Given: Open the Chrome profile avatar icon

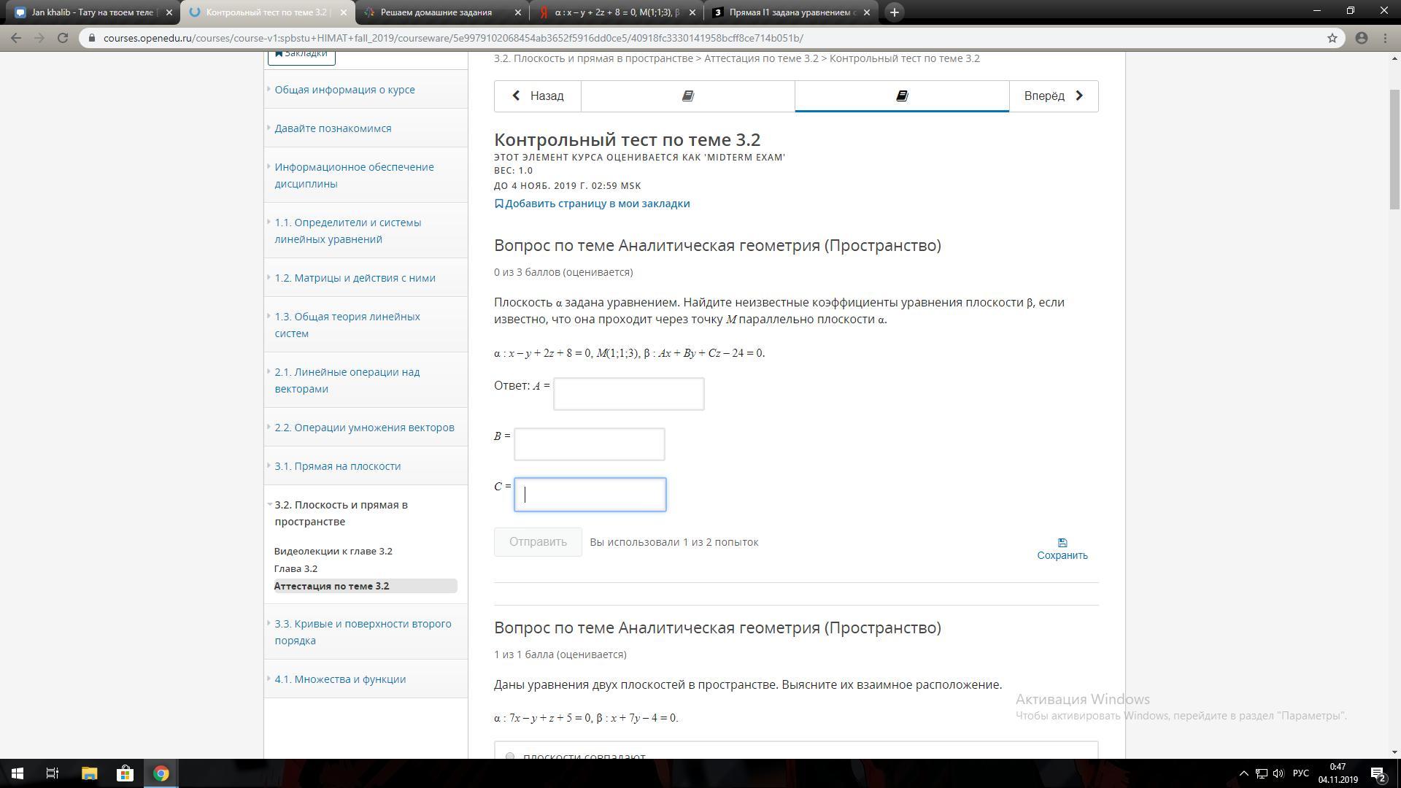Looking at the screenshot, I should pyautogui.click(x=1361, y=38).
